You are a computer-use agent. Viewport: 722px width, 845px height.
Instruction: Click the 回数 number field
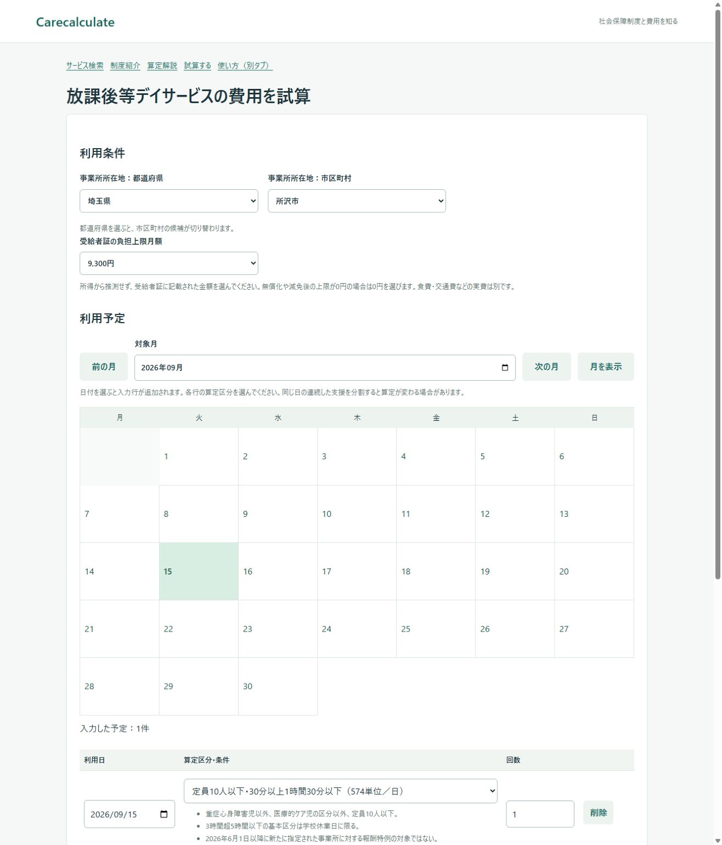pos(540,814)
